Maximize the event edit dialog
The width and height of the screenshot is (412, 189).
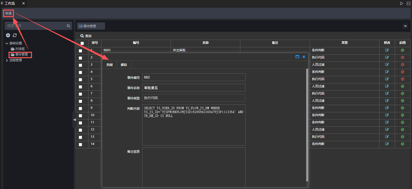pyautogui.click(x=297, y=57)
